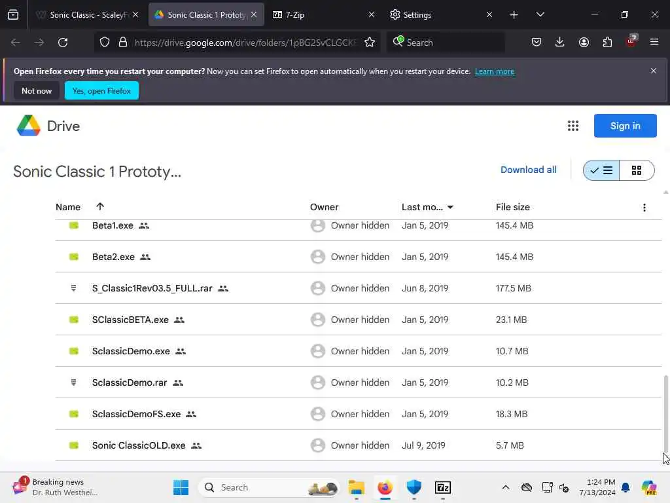This screenshot has height=503, width=670.
Task: Open the Pocket save icon
Action: click(537, 43)
